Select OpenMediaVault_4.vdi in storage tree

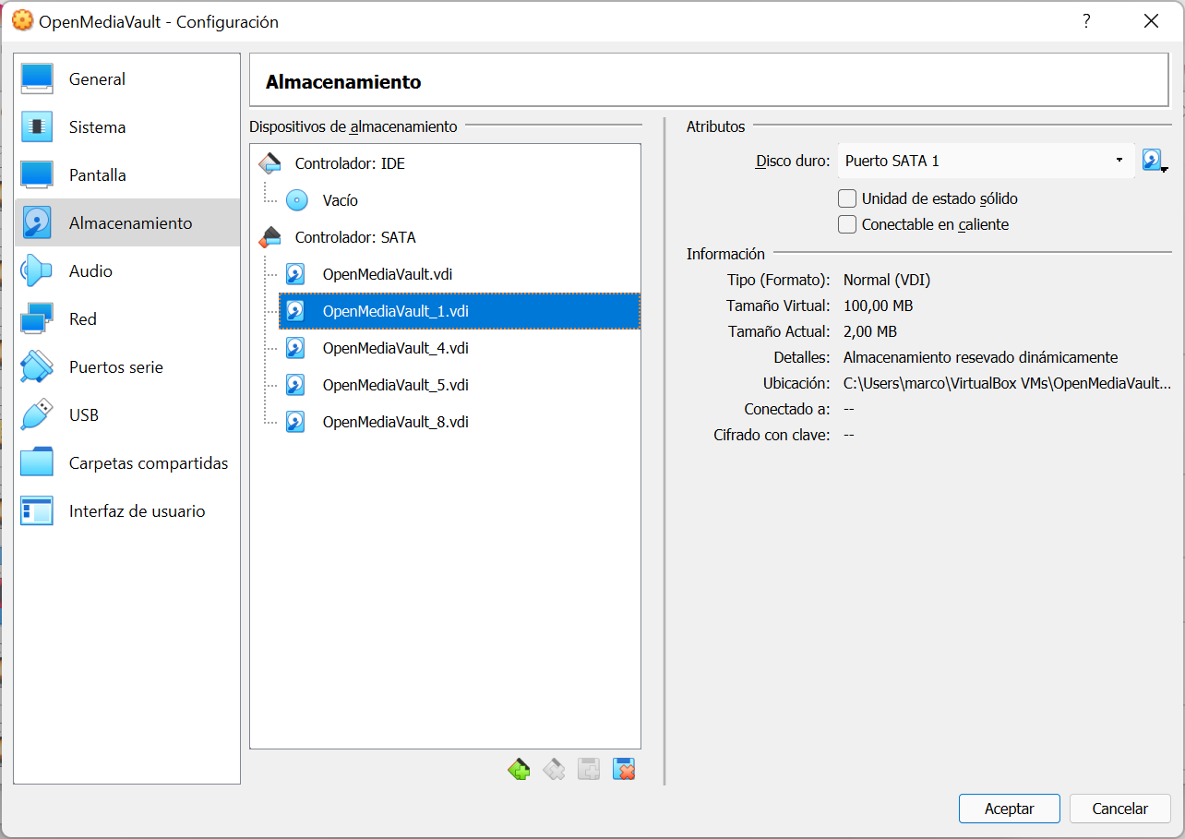(x=395, y=348)
